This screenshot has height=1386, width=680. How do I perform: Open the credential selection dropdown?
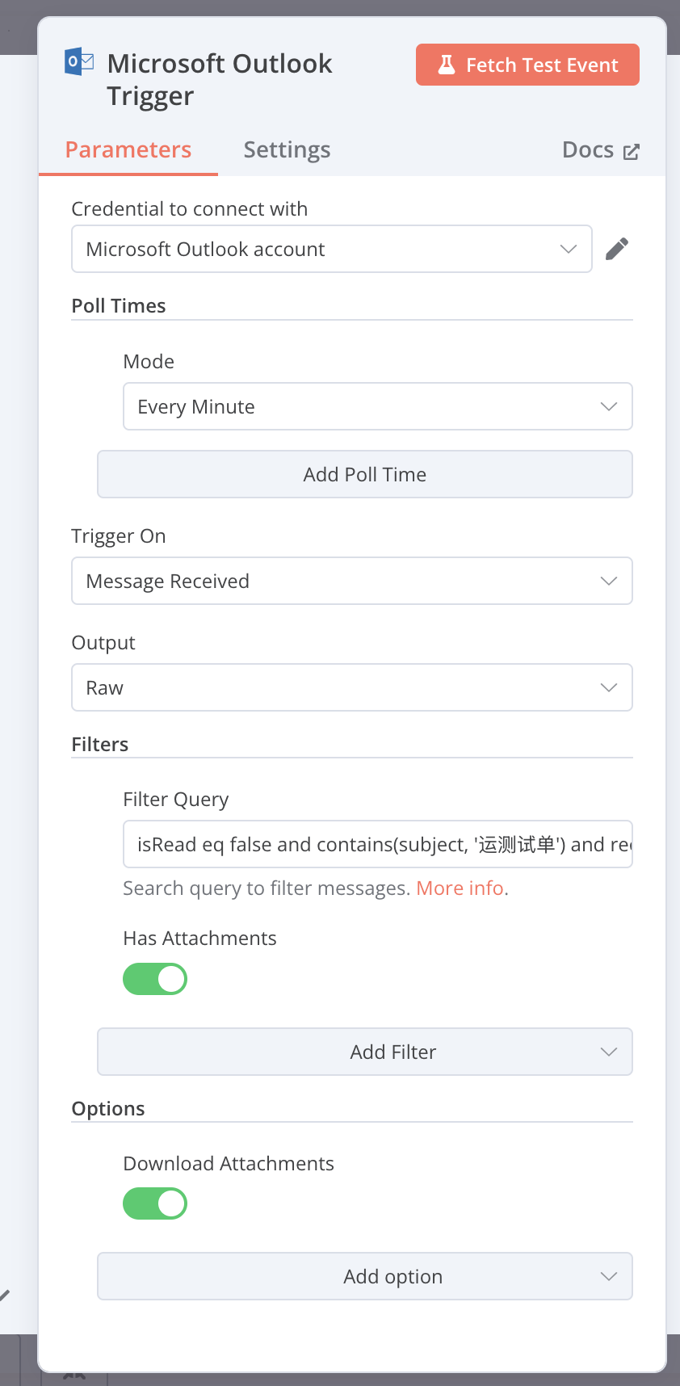(332, 249)
